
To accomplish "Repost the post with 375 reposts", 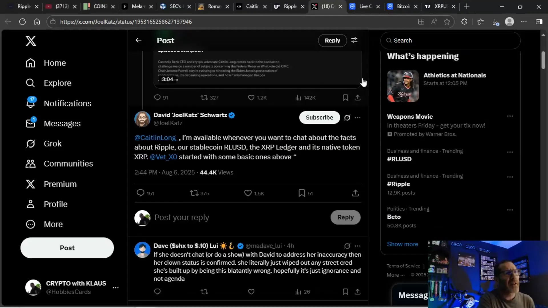I will (200, 193).
